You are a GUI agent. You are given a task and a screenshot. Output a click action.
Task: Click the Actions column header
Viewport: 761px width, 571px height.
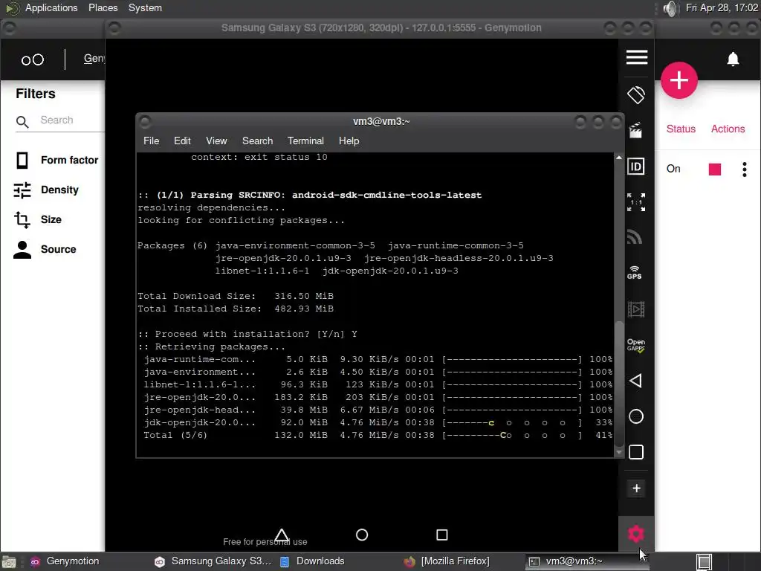pos(728,129)
